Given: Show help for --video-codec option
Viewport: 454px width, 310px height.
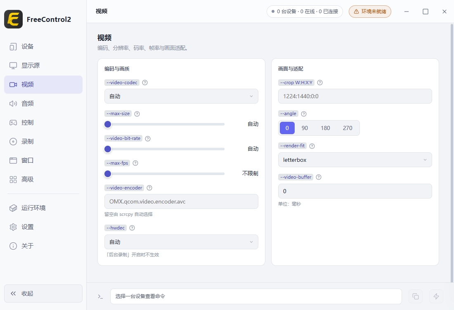Looking at the screenshot, I should pos(145,83).
